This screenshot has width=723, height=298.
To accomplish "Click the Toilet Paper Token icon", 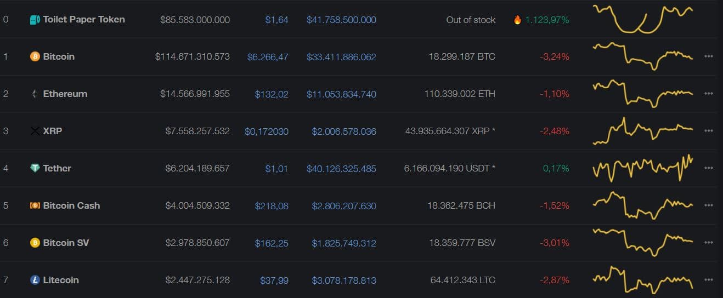I will 35,20.
